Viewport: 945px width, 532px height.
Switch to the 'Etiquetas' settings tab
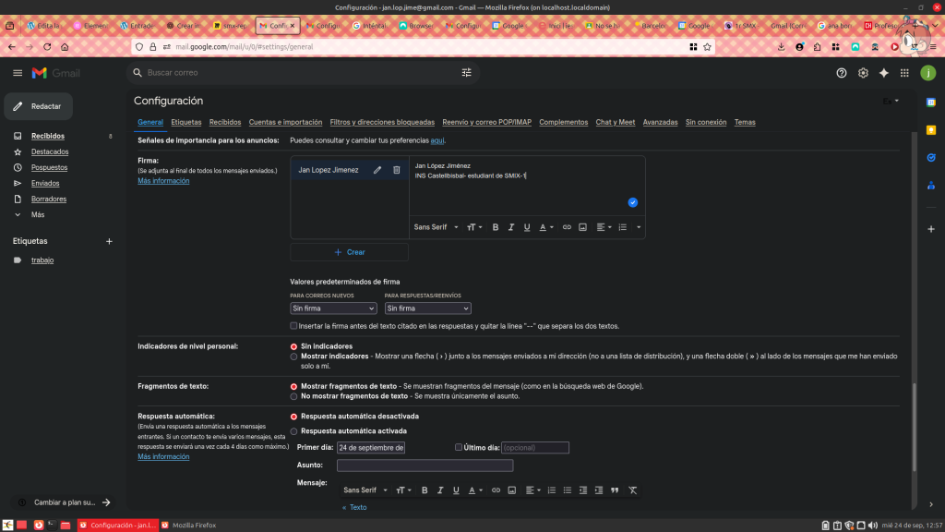point(185,122)
